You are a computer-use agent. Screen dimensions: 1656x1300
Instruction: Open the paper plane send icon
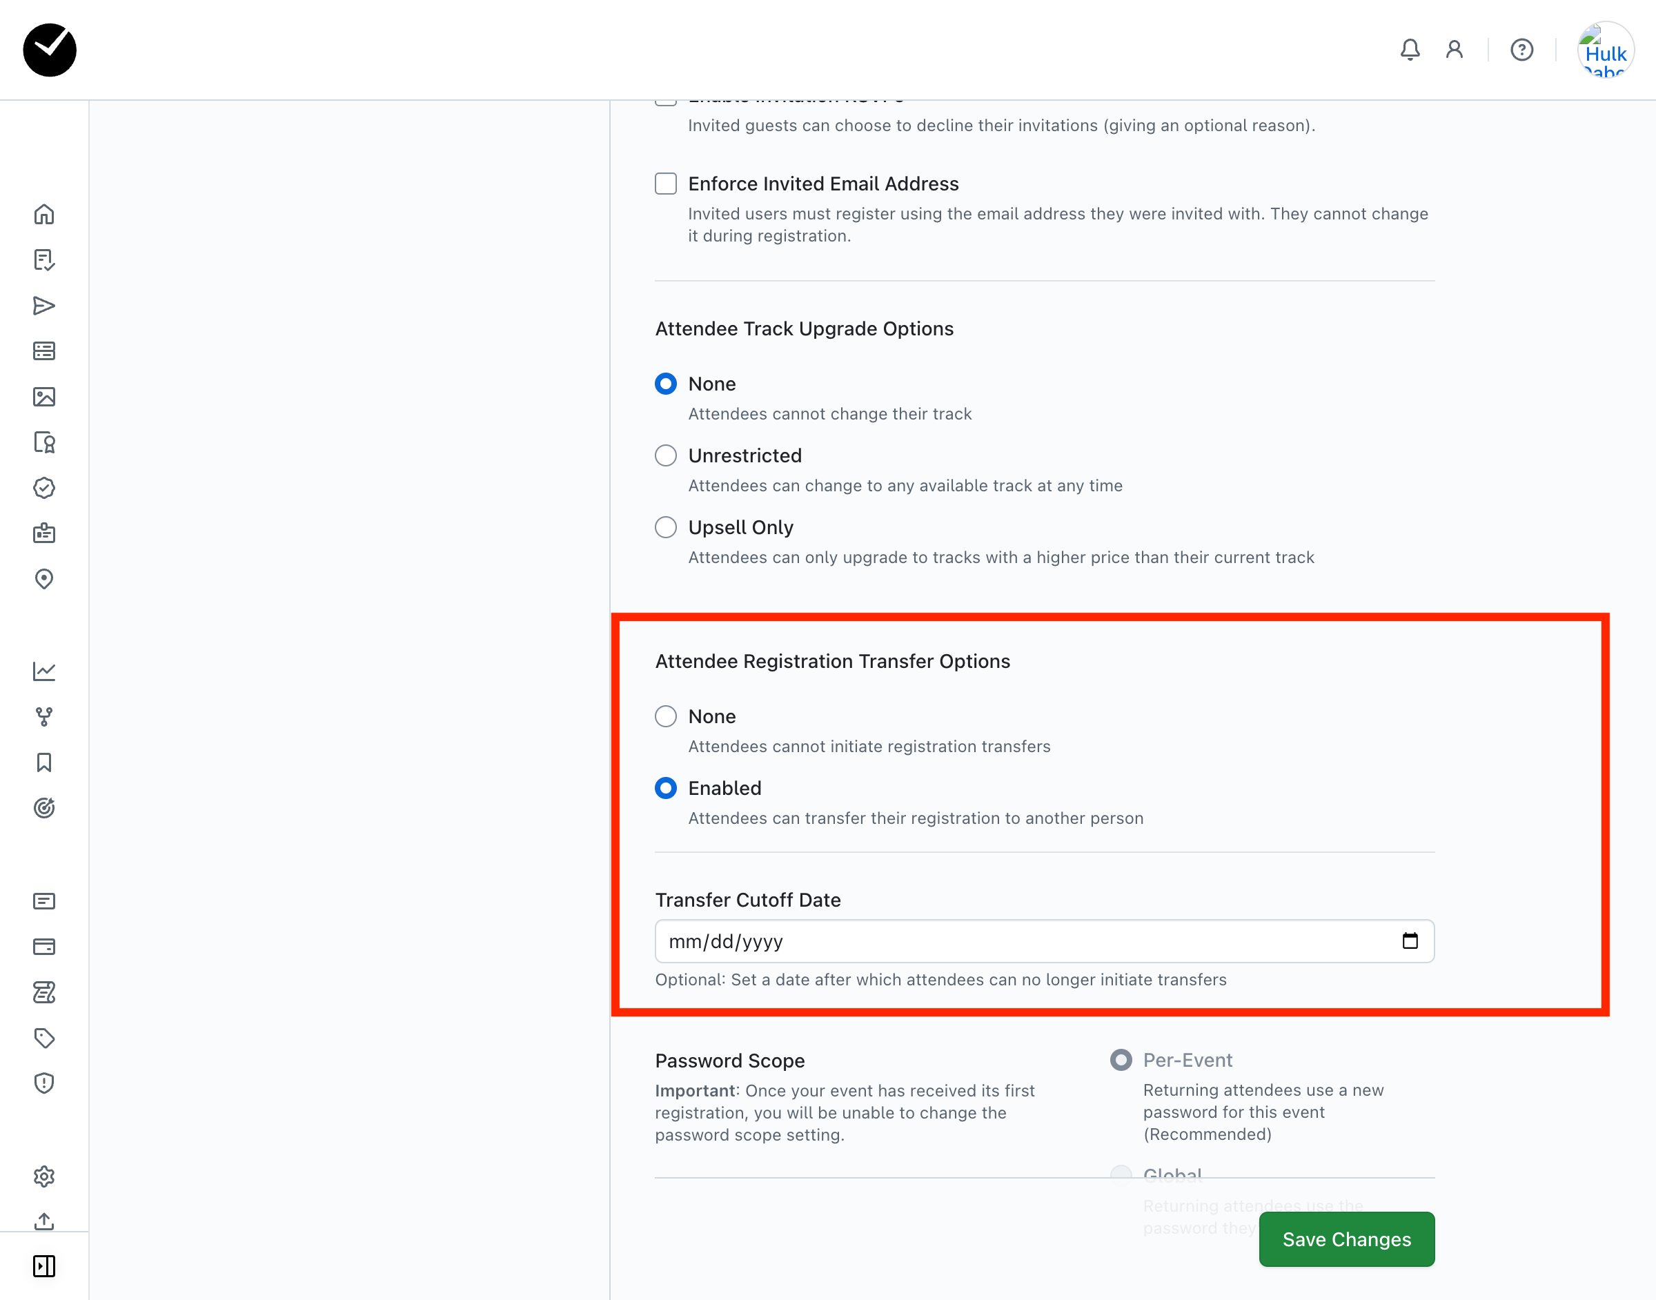(x=44, y=306)
